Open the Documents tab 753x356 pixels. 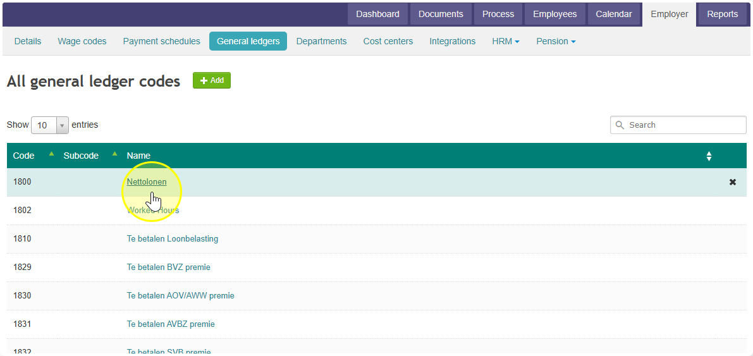pyautogui.click(x=441, y=15)
